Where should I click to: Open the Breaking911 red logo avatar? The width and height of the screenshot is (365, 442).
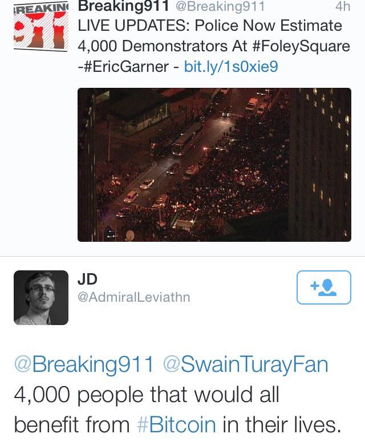[40, 26]
